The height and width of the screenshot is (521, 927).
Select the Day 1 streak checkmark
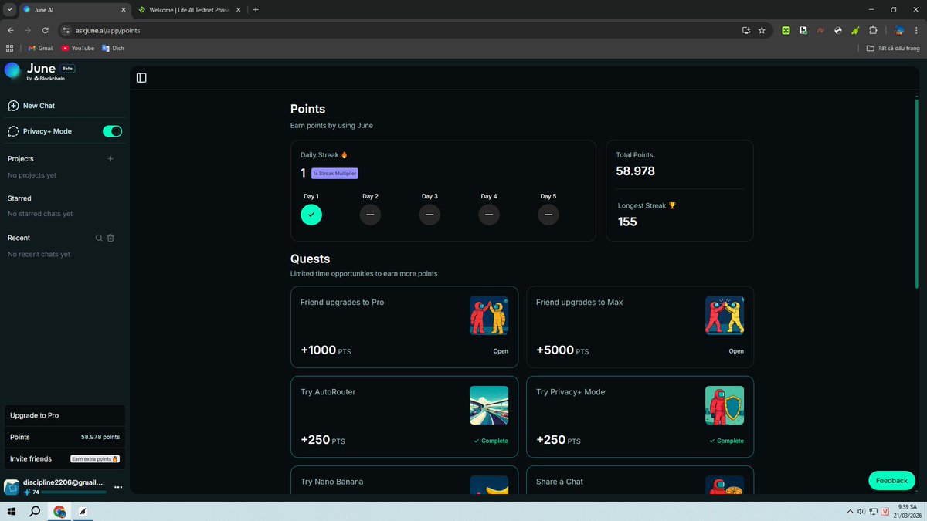pyautogui.click(x=311, y=215)
